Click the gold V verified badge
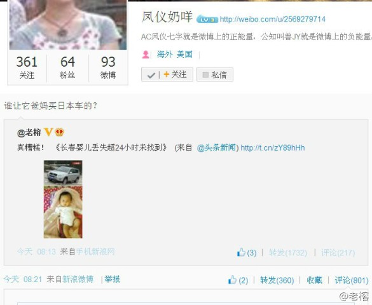The width and height of the screenshot is (372, 305). [x=48, y=132]
